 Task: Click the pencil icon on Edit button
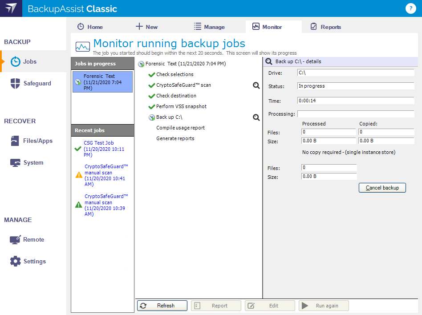click(251, 306)
